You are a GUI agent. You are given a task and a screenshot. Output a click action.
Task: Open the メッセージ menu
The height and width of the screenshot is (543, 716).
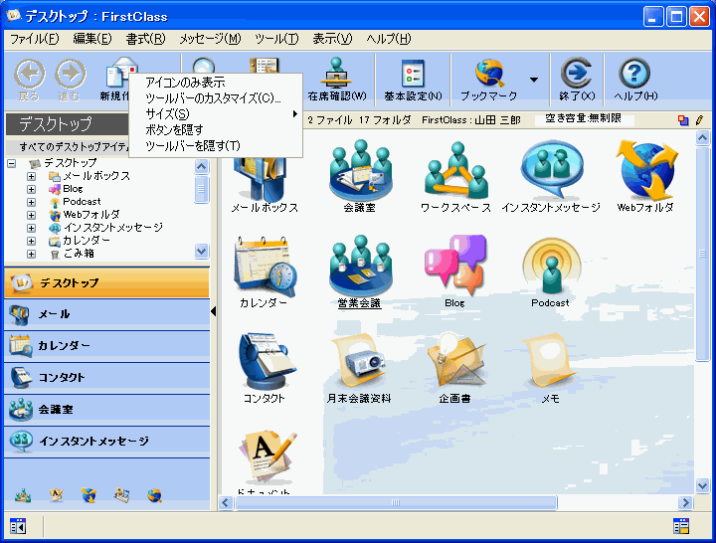210,39
